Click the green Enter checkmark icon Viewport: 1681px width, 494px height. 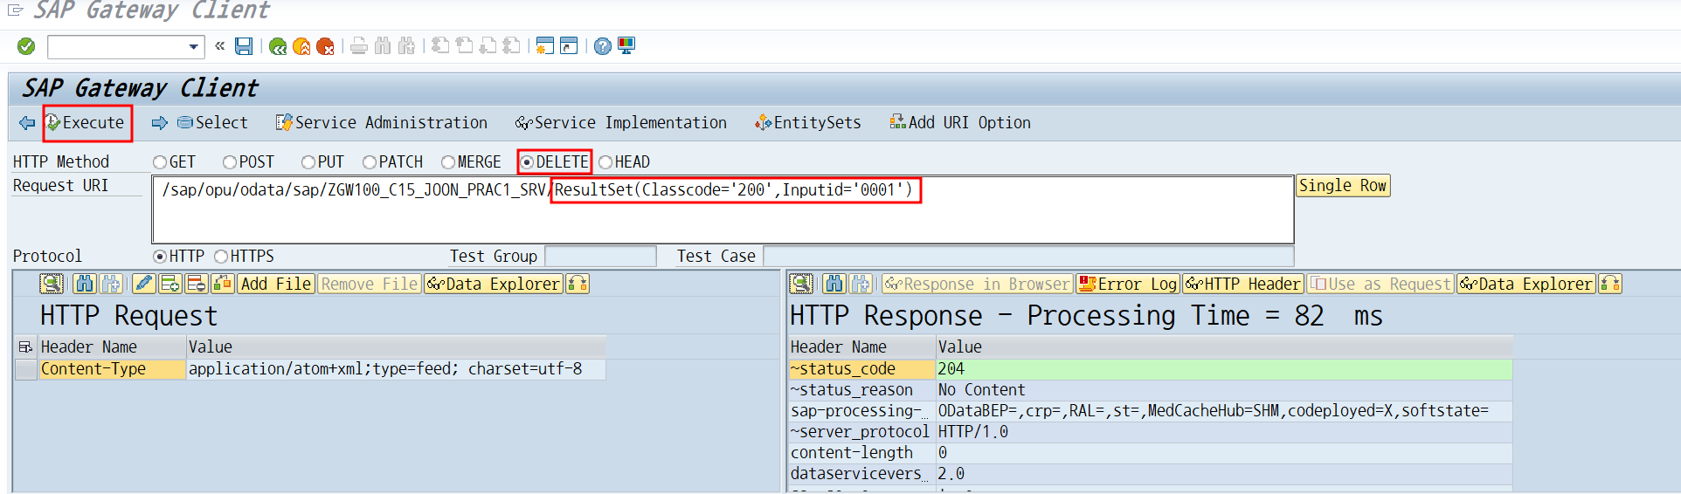click(x=26, y=46)
